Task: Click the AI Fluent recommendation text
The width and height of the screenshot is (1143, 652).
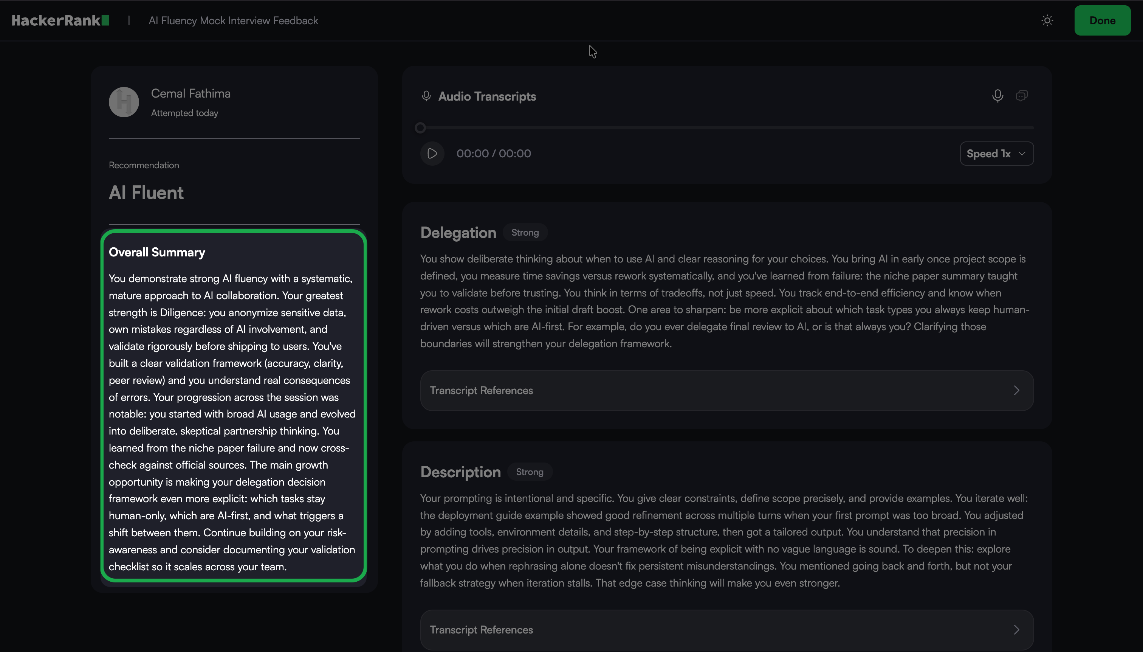Action: pos(146,192)
